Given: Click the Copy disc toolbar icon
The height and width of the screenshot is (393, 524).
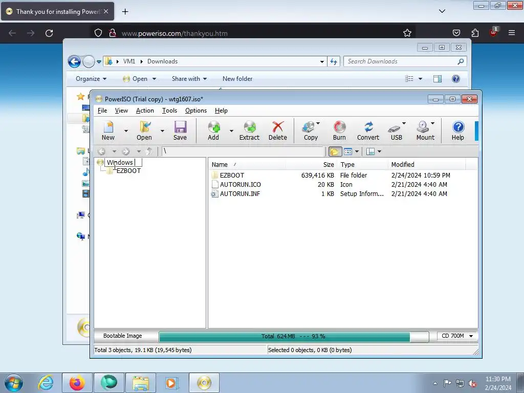Looking at the screenshot, I should coord(311,130).
